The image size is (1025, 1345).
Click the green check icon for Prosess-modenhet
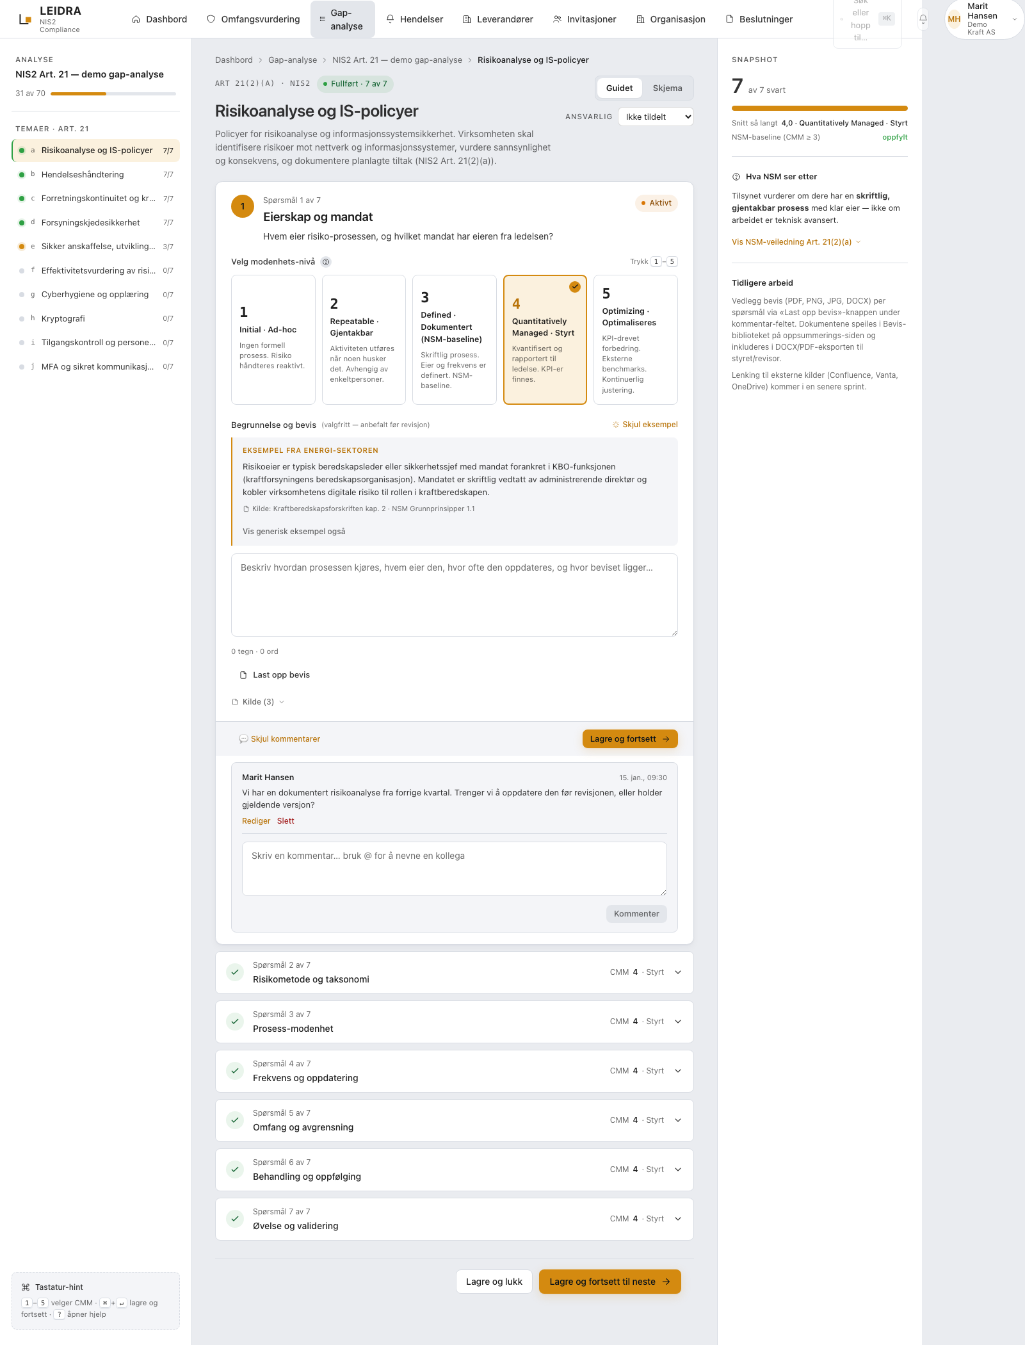pyautogui.click(x=235, y=1022)
